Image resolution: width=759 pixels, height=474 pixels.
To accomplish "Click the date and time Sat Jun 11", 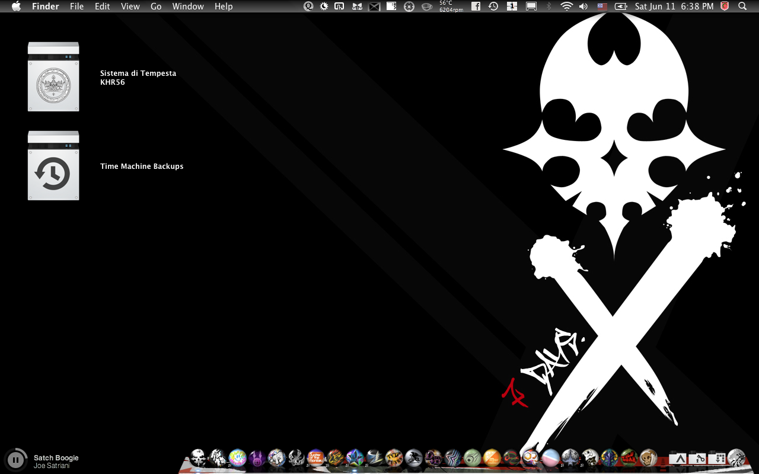I will click(674, 7).
